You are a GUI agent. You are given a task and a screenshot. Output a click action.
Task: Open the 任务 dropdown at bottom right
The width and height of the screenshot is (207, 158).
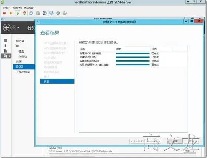[190, 151]
